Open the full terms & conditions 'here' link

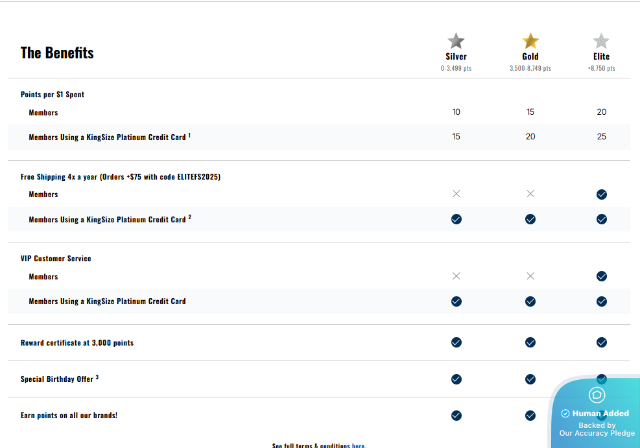(x=358, y=445)
